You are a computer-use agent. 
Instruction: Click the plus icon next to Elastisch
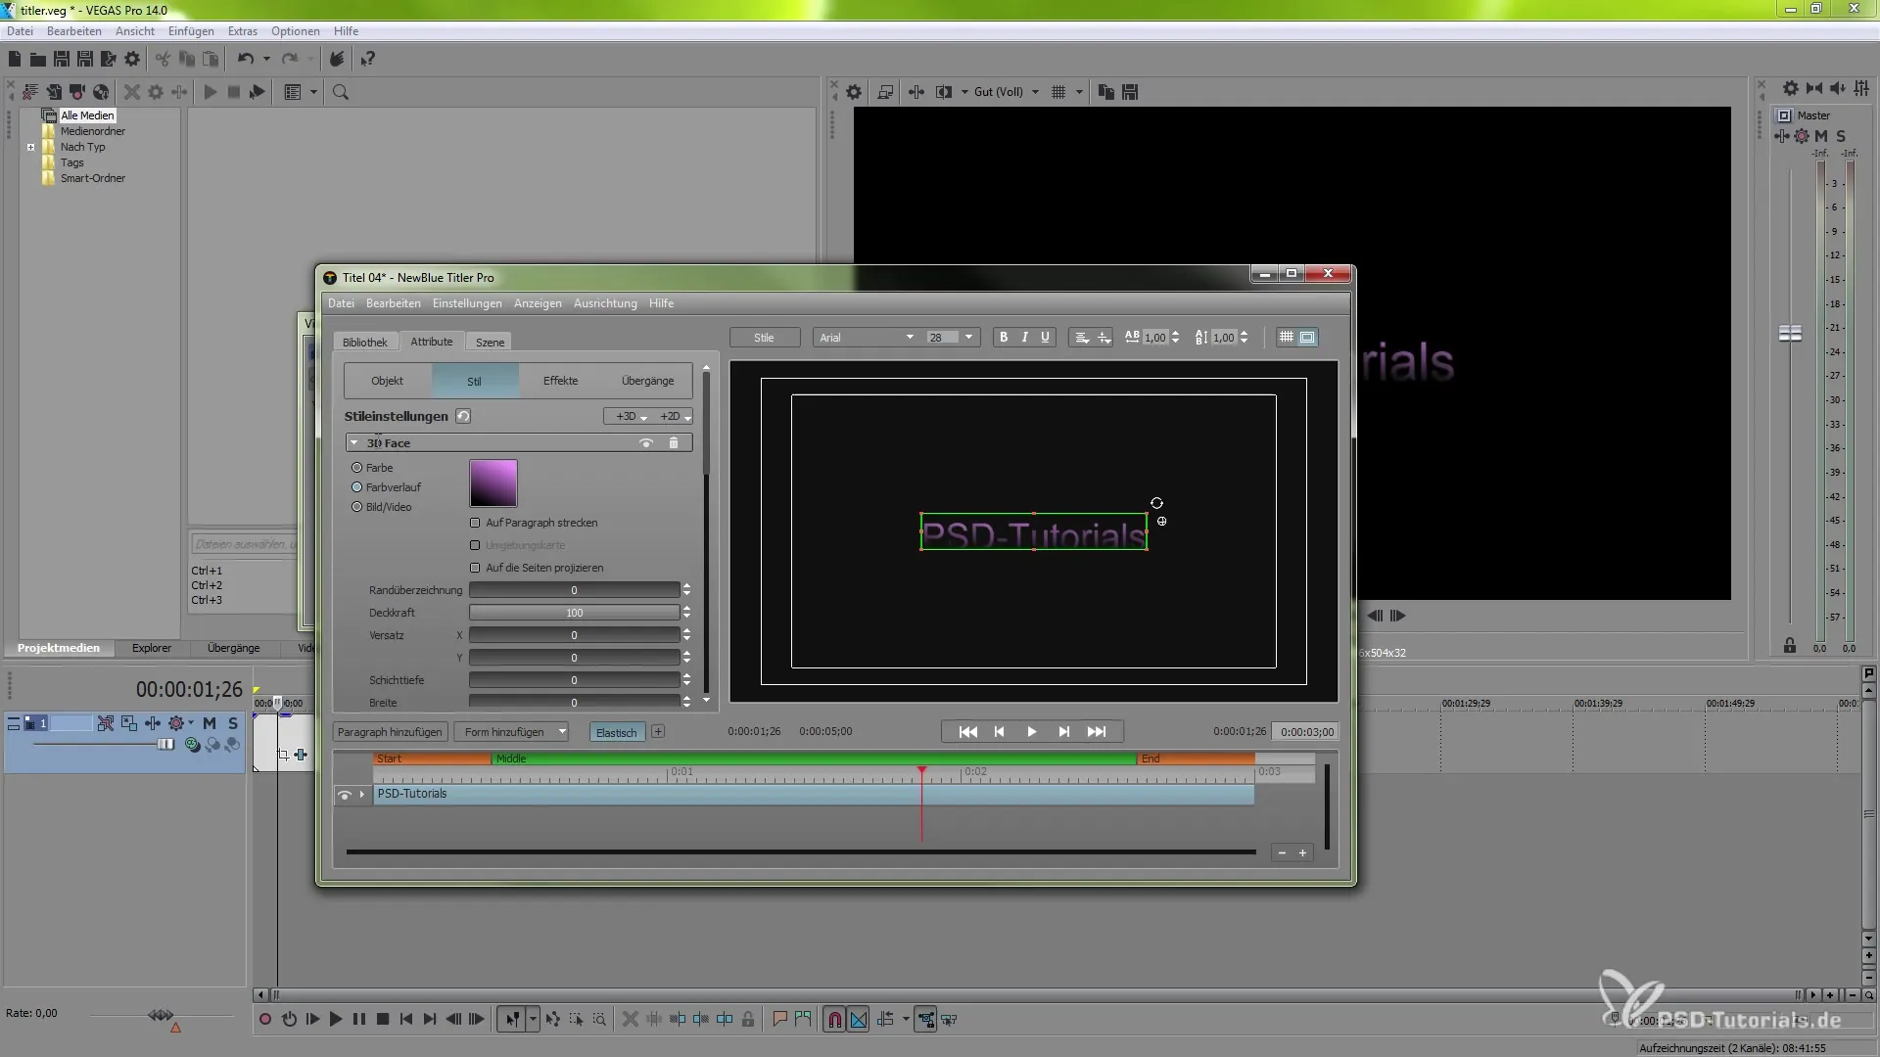658,732
